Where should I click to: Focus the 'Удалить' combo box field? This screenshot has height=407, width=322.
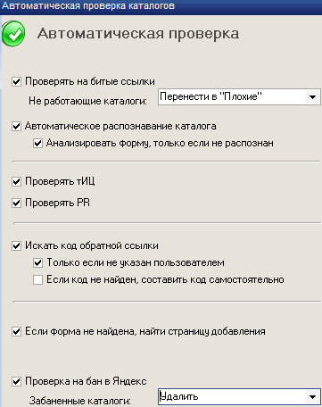239,396
